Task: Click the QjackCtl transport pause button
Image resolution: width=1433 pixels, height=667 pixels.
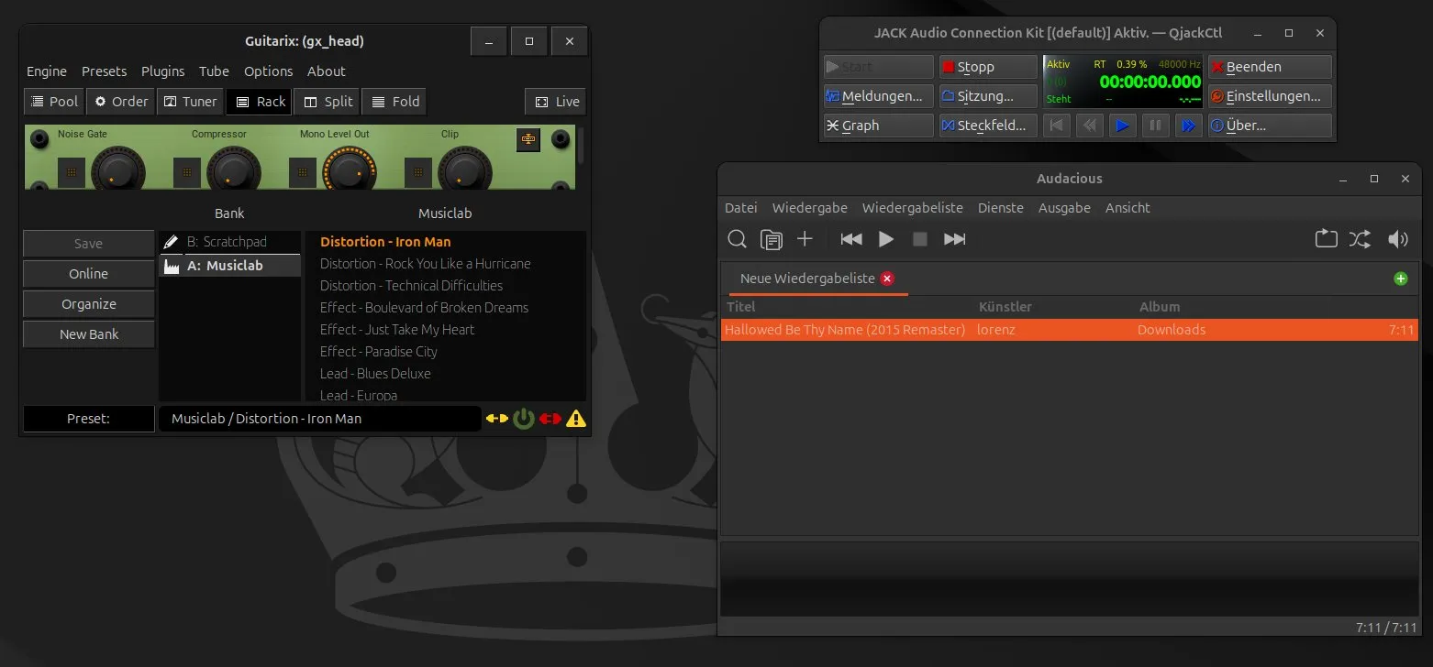Action: click(1155, 126)
